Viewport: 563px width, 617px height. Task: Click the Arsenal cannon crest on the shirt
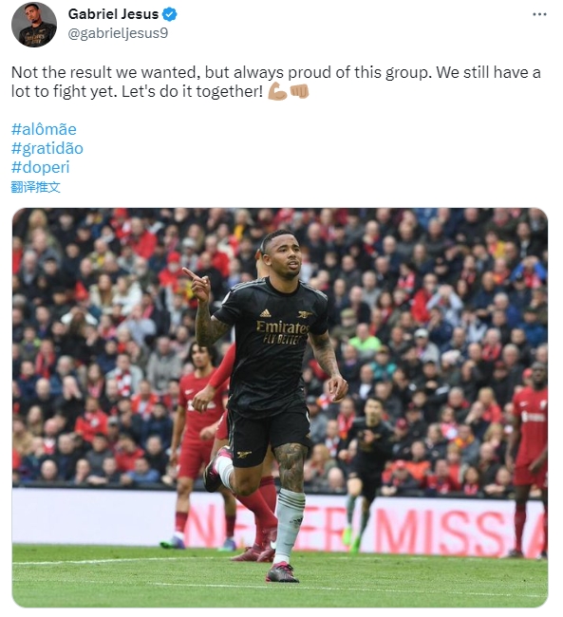tap(305, 314)
